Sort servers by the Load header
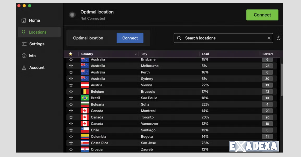301x157 pixels. (x=205, y=54)
